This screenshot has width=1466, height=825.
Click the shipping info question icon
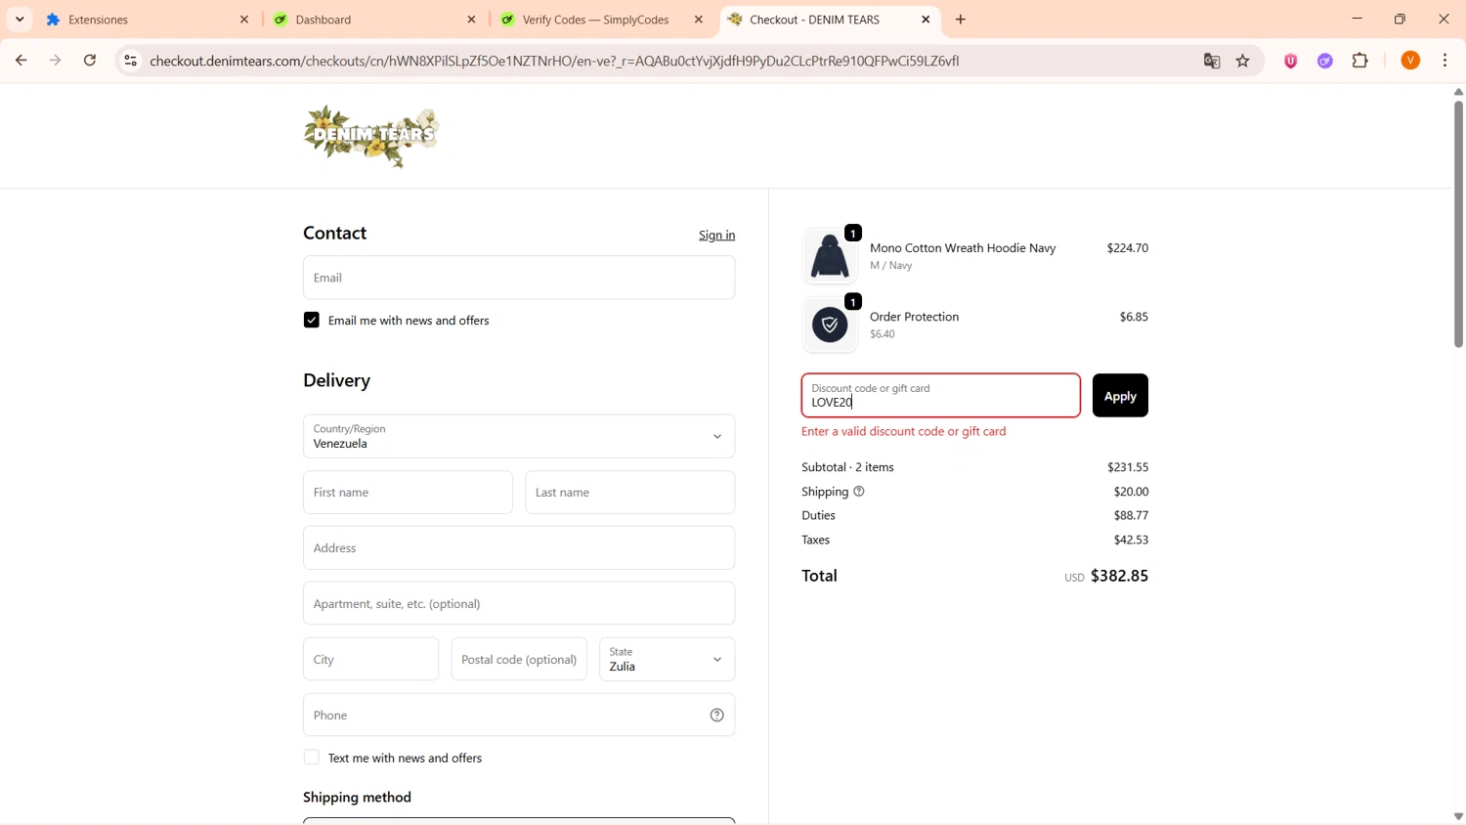point(859,492)
